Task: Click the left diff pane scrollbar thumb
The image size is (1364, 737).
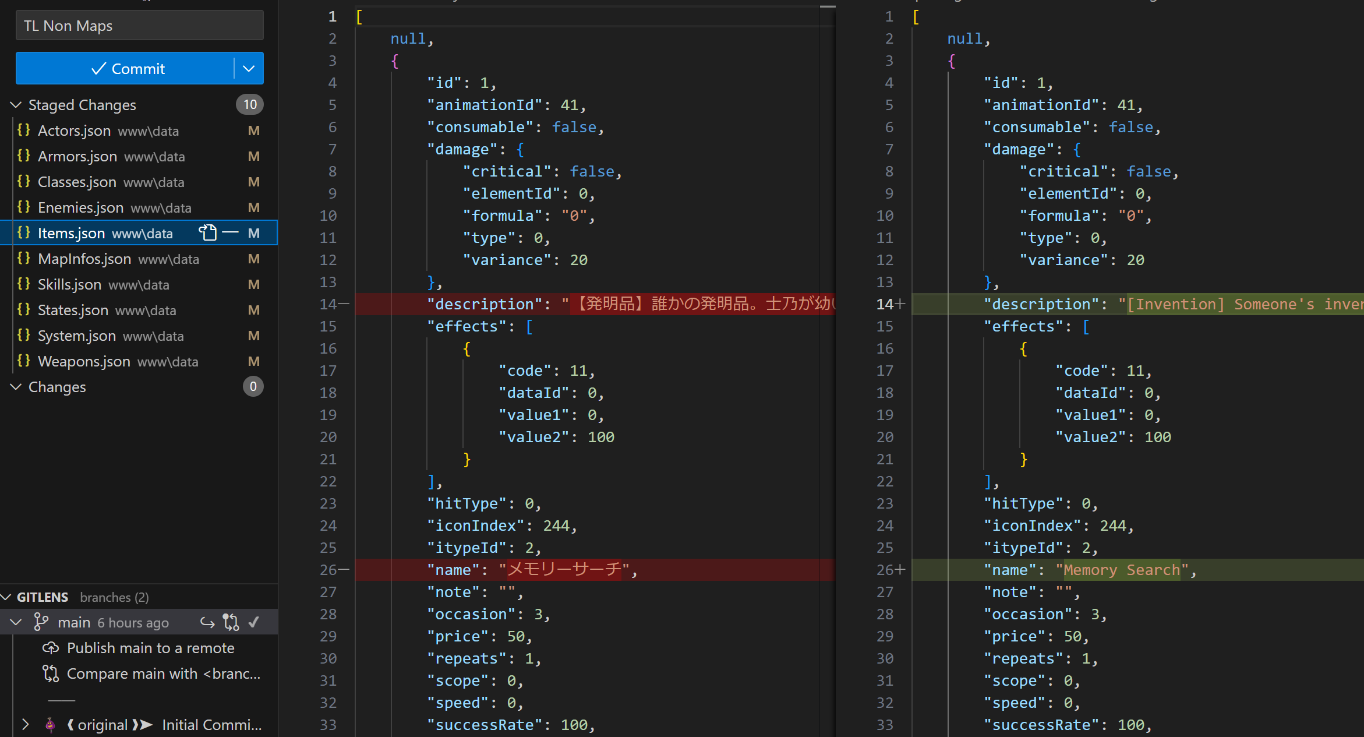Action: click(x=828, y=6)
